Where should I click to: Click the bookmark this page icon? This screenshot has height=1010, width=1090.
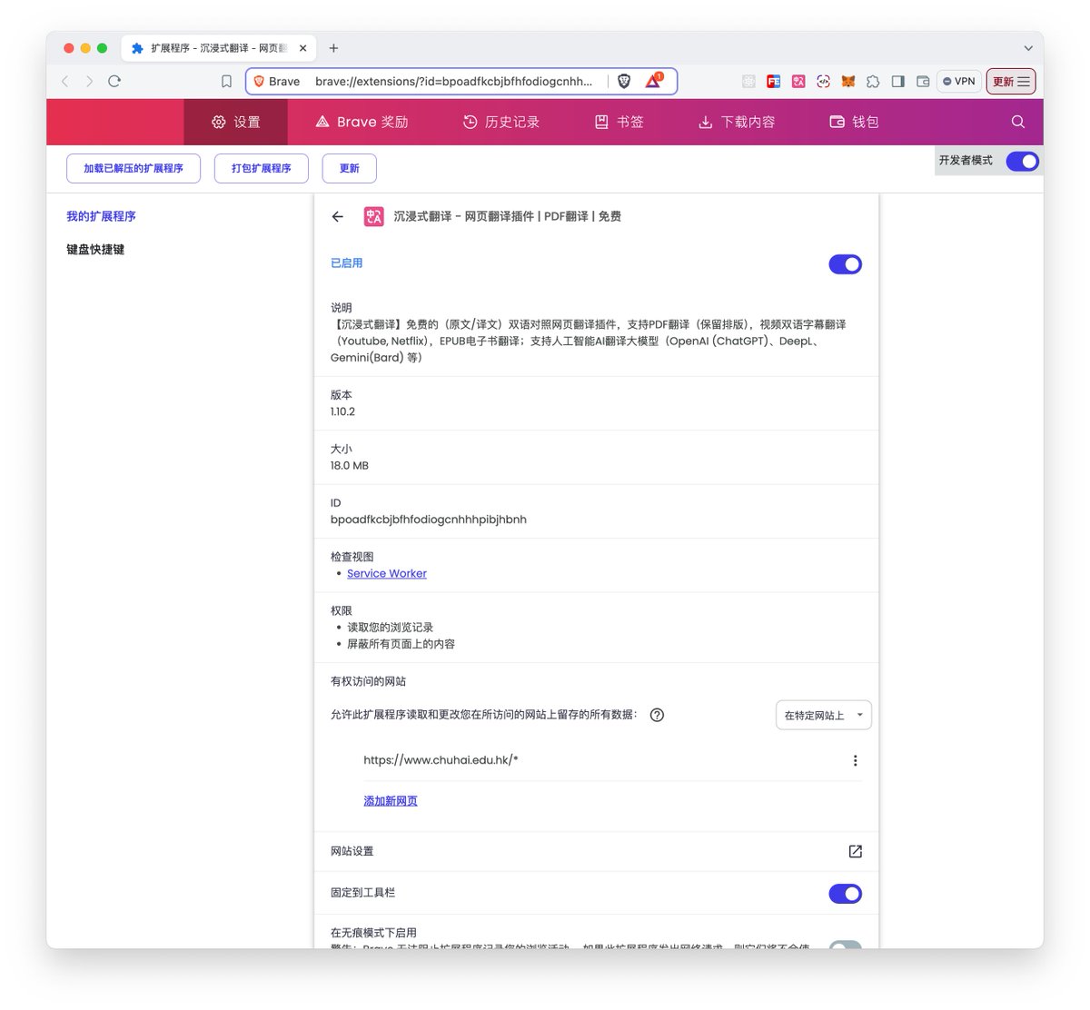226,82
